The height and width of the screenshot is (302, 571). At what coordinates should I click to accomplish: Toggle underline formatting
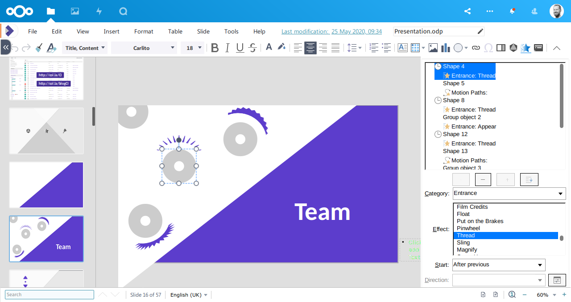[240, 48]
